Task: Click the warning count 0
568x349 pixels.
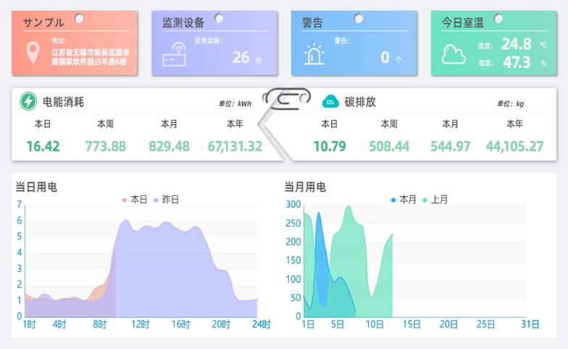Action: [385, 57]
